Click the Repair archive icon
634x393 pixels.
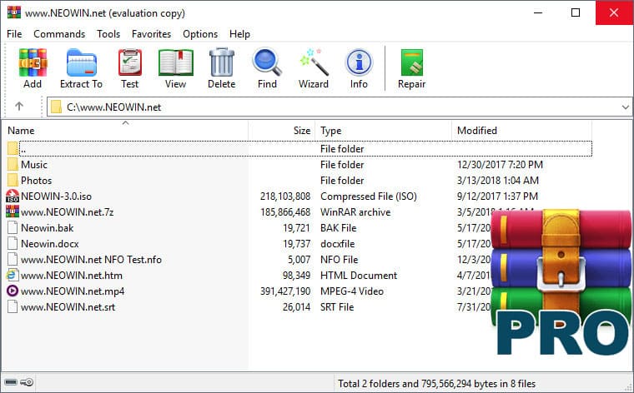coord(411,62)
